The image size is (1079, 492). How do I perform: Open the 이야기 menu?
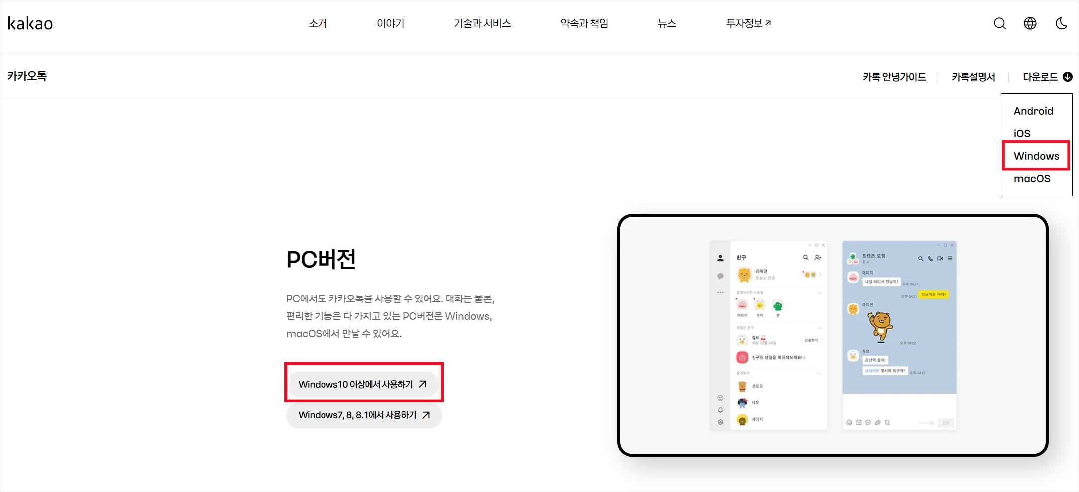(391, 23)
